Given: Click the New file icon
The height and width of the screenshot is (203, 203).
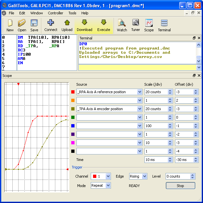Looking at the screenshot, I should tap(10, 25).
